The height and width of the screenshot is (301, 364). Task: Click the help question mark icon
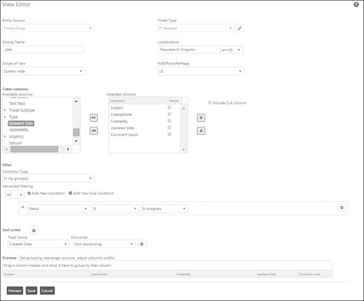[356, 5]
